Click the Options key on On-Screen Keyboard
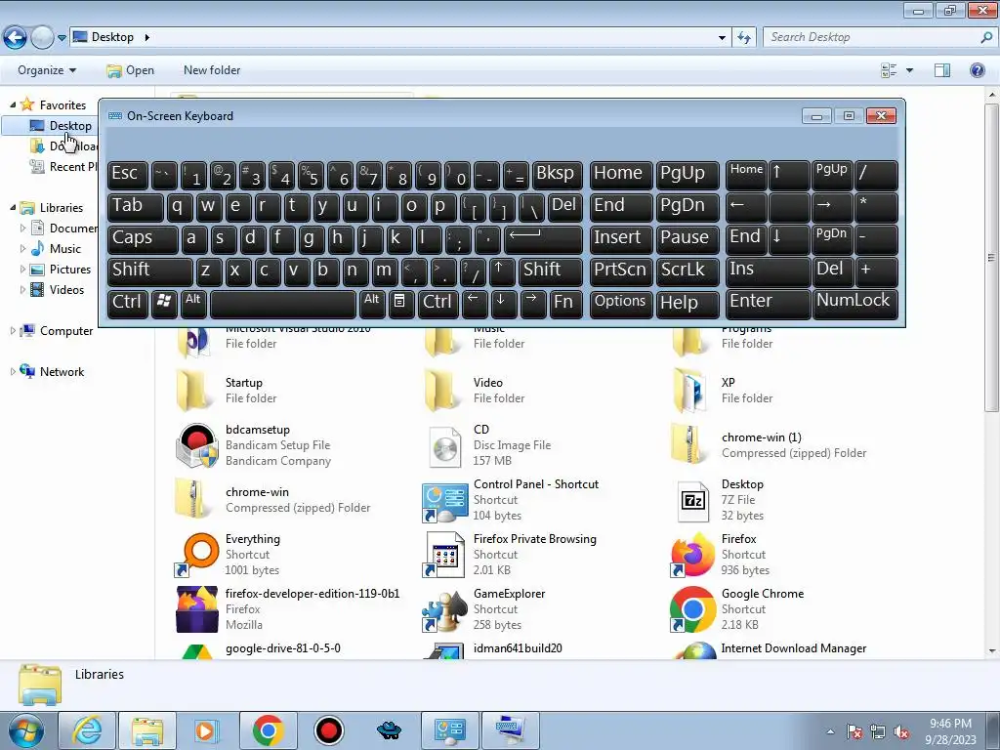This screenshot has height=750, width=1000. 621,303
